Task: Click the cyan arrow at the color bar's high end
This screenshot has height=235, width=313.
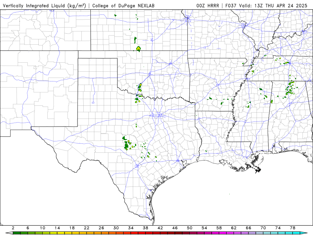Action: 304,233
